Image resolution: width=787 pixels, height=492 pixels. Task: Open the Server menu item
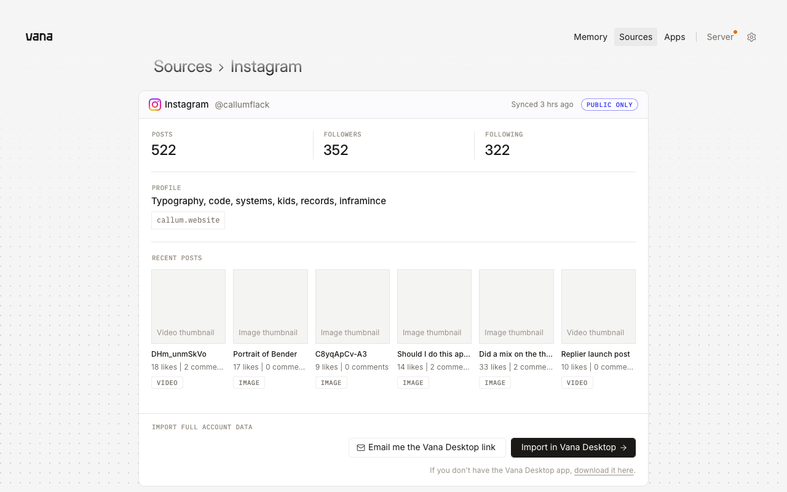click(720, 37)
